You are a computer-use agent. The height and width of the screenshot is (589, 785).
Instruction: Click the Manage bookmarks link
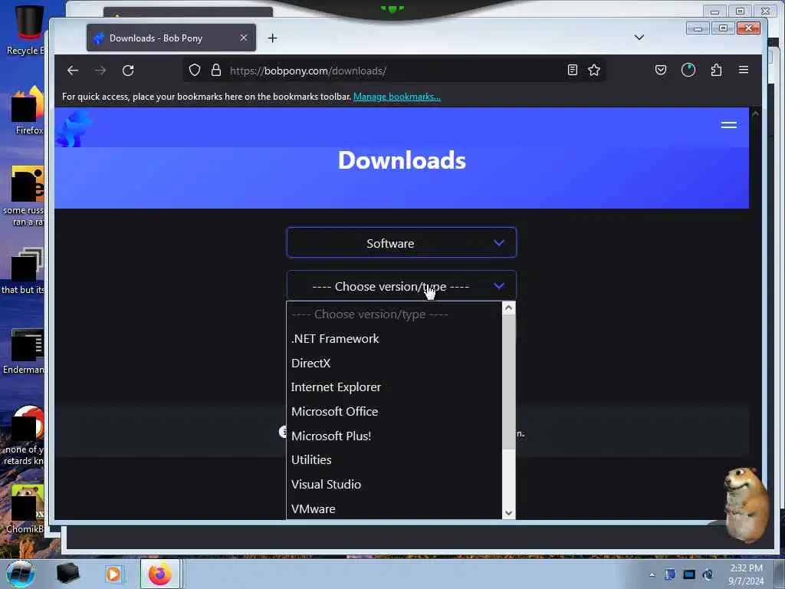point(397,97)
